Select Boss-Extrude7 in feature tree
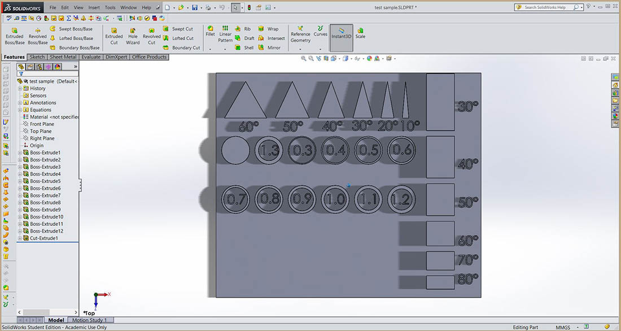 coord(42,195)
